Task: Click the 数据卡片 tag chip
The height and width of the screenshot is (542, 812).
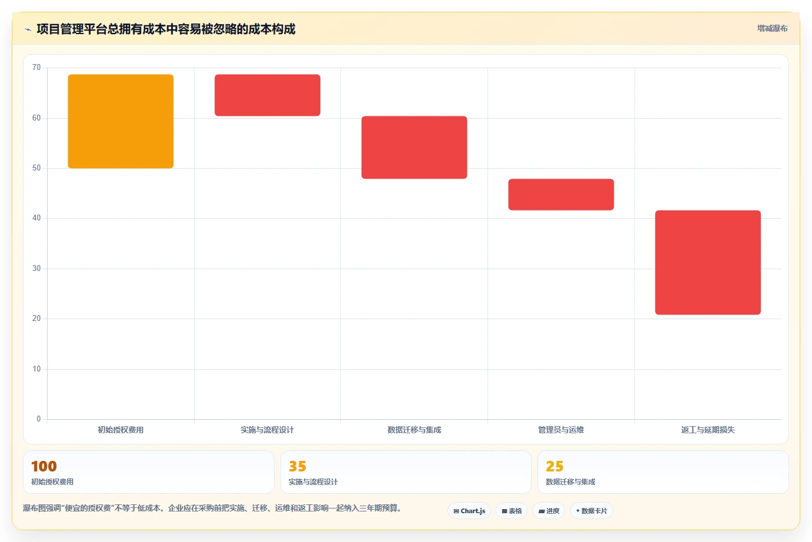Action: [x=592, y=511]
